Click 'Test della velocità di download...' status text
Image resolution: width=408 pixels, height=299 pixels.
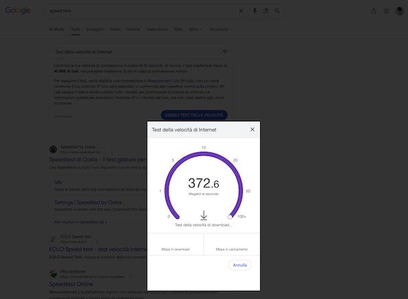click(x=203, y=225)
